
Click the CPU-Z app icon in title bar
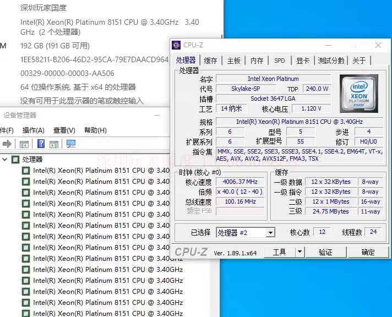(x=176, y=45)
